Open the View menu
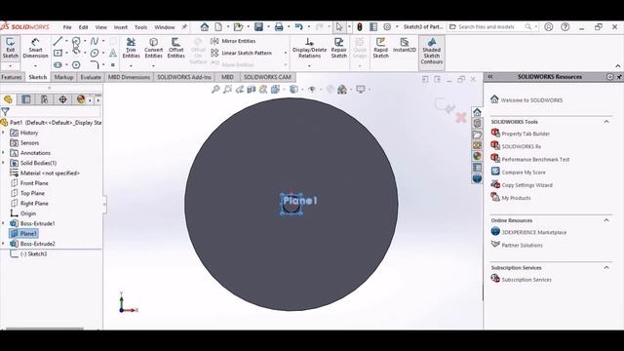The width and height of the screenshot is (624, 351). pyautogui.click(x=100, y=27)
